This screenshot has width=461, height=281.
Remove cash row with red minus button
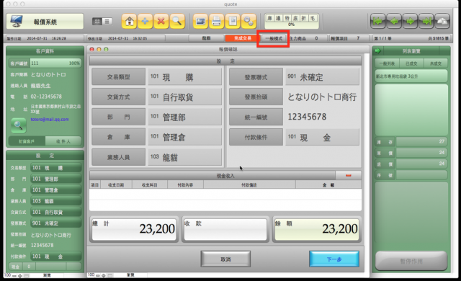[x=349, y=176]
